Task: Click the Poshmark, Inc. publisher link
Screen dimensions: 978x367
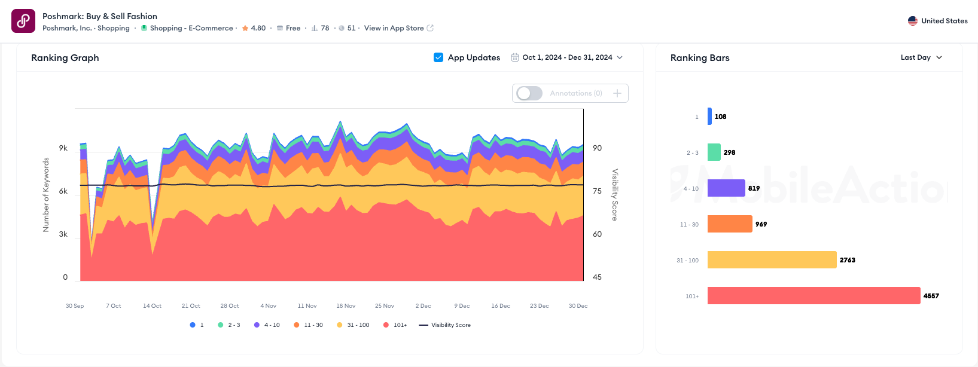Action: [x=67, y=28]
